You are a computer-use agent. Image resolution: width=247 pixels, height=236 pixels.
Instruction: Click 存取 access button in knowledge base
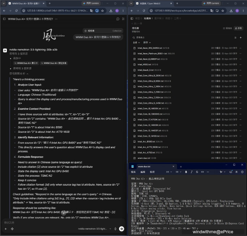238,28
